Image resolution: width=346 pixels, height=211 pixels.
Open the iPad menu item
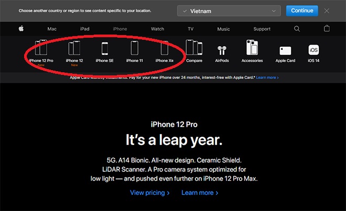pos(85,29)
